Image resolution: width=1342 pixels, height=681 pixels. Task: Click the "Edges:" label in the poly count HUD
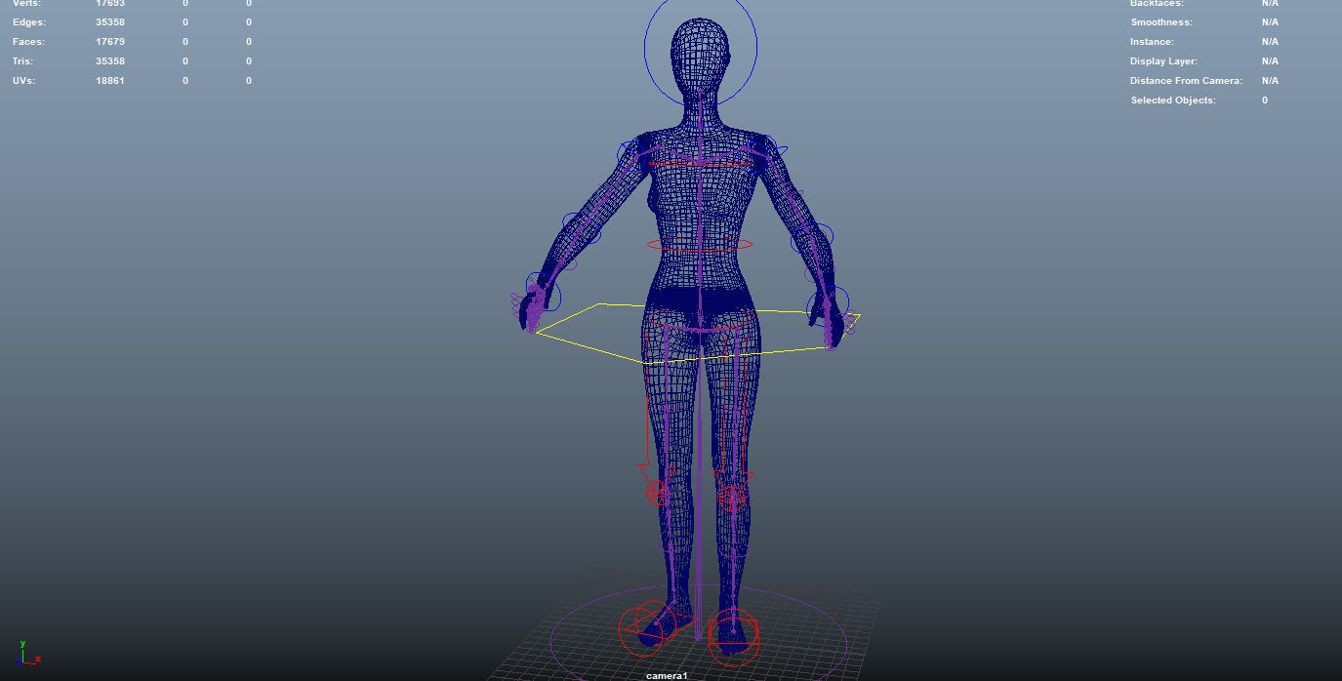[29, 22]
